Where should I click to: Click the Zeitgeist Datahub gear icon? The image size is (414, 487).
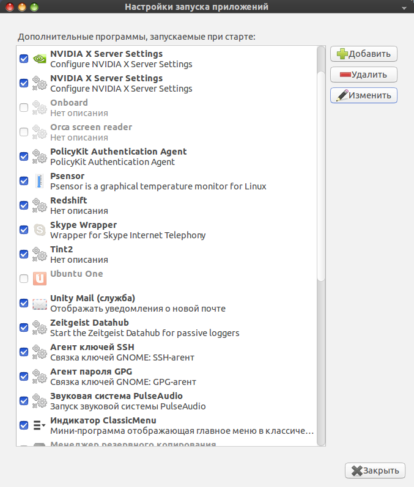click(40, 328)
